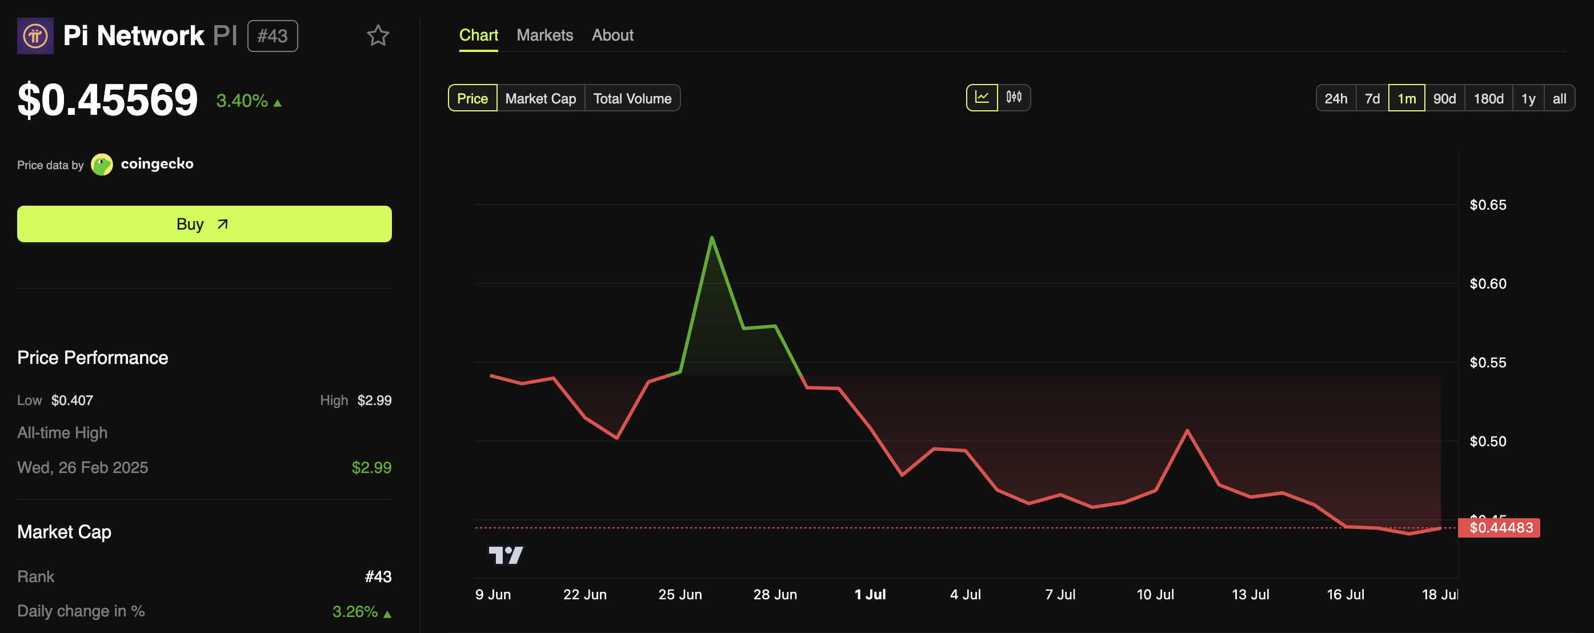The image size is (1594, 633).
Task: Add Pi Network to favorites star
Action: tap(378, 36)
